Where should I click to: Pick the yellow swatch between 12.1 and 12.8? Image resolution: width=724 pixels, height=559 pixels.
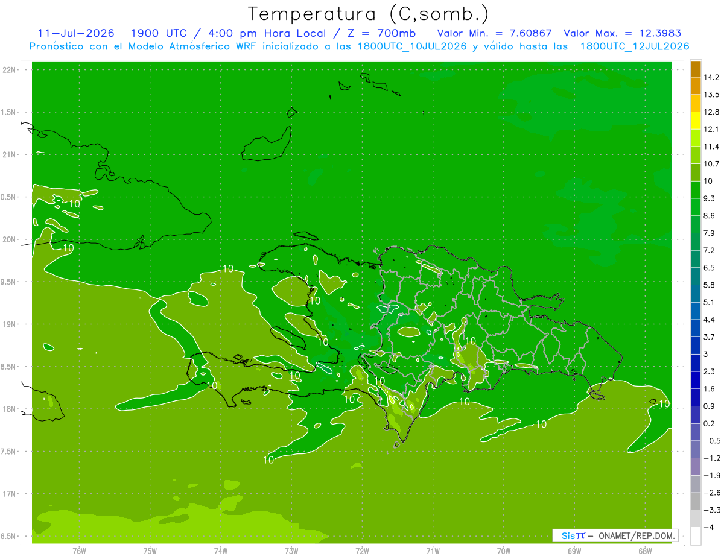696,120
